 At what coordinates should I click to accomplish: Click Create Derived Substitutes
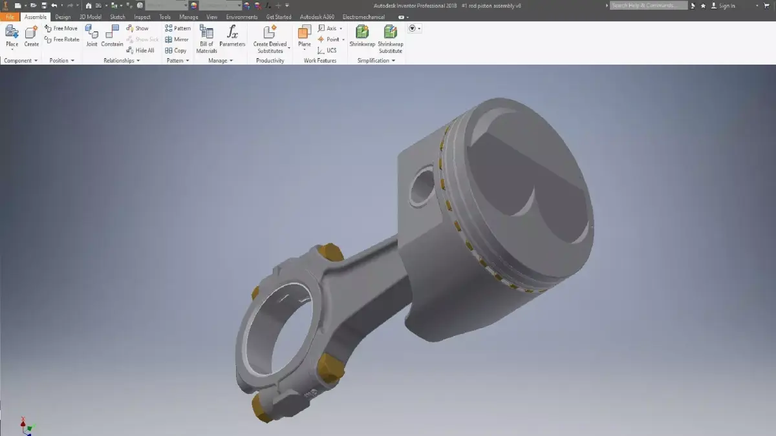(x=270, y=39)
